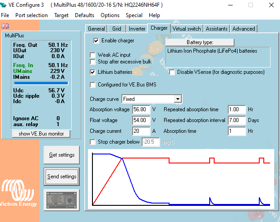The width and height of the screenshot is (280, 222).
Task: Click the Float voltage field 54.00
Action: tap(141, 120)
